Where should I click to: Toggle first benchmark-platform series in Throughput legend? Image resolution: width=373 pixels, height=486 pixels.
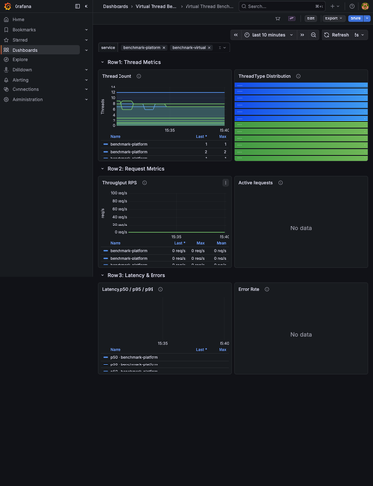click(x=128, y=251)
